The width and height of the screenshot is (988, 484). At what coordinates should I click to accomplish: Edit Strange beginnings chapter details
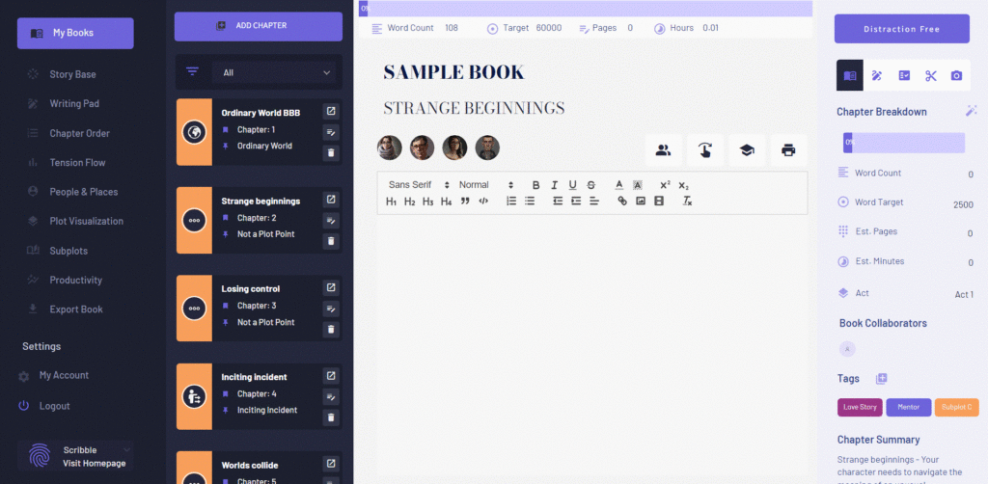331,220
